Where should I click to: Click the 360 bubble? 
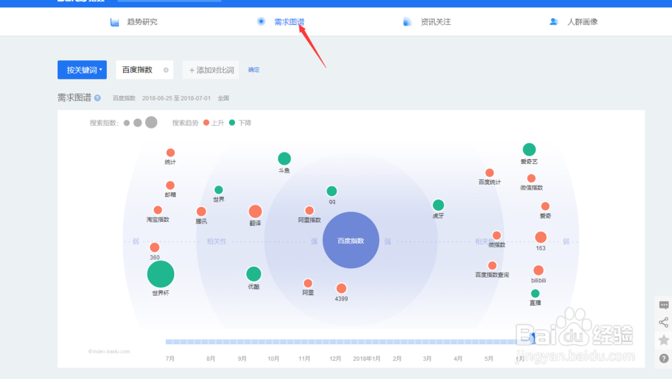point(155,247)
